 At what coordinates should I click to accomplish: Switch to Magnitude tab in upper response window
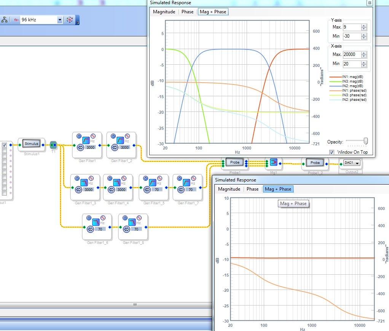tap(164, 12)
